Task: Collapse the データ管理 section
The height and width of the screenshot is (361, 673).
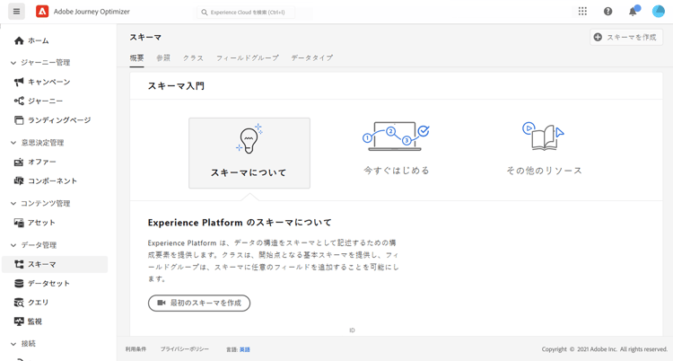Action: point(13,245)
